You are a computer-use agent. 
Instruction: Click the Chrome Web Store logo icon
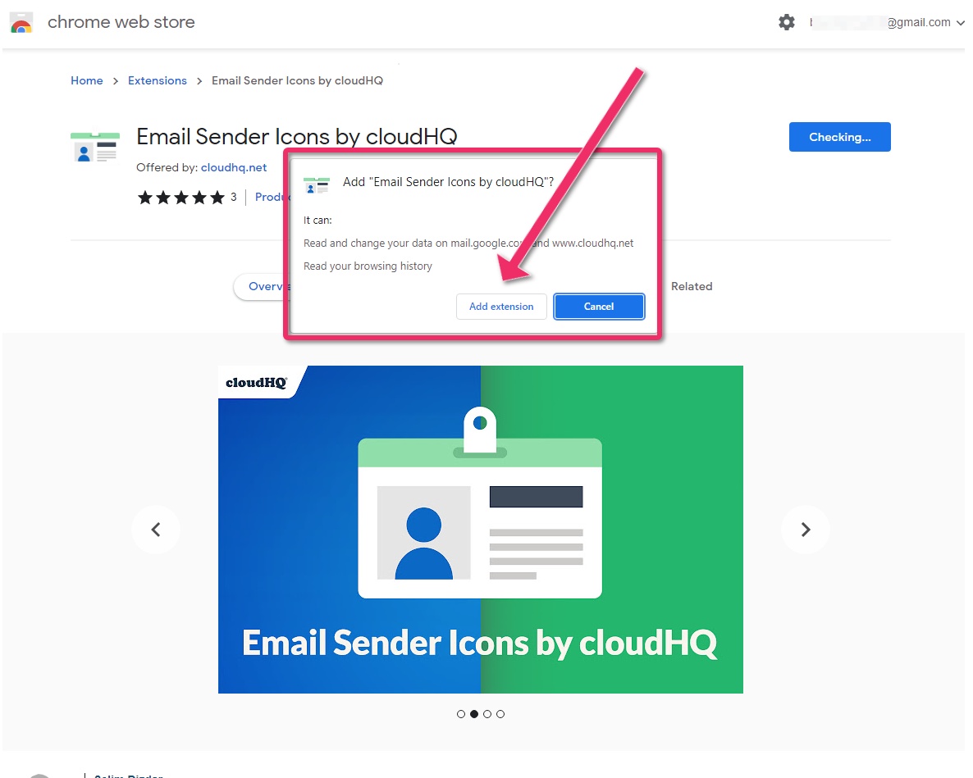coord(21,22)
